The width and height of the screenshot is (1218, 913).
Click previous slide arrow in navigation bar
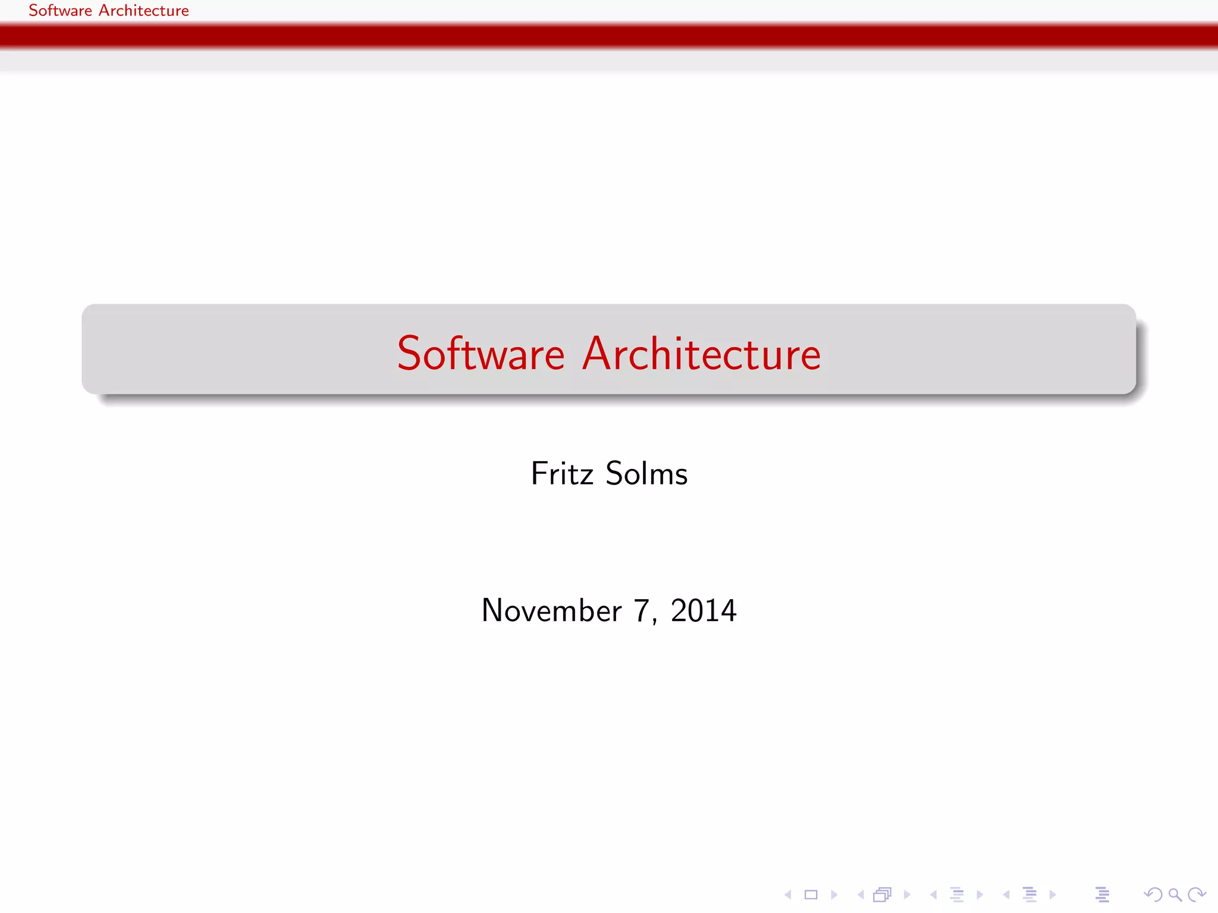coord(788,895)
